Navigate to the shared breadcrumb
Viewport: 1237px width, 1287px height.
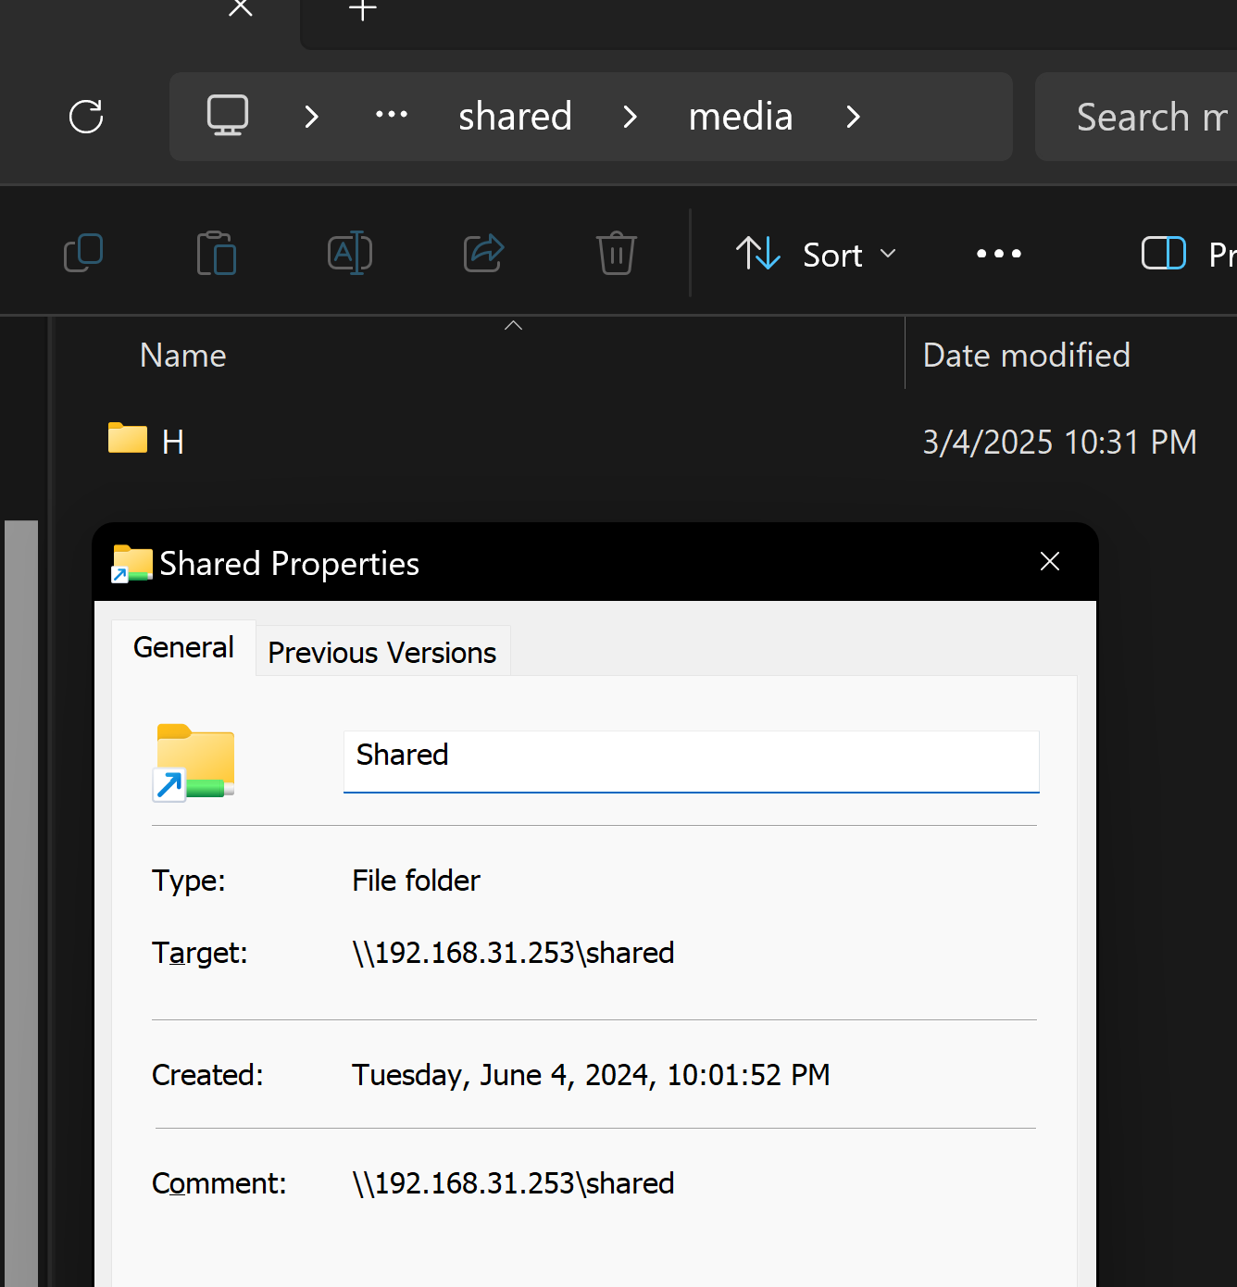(516, 117)
